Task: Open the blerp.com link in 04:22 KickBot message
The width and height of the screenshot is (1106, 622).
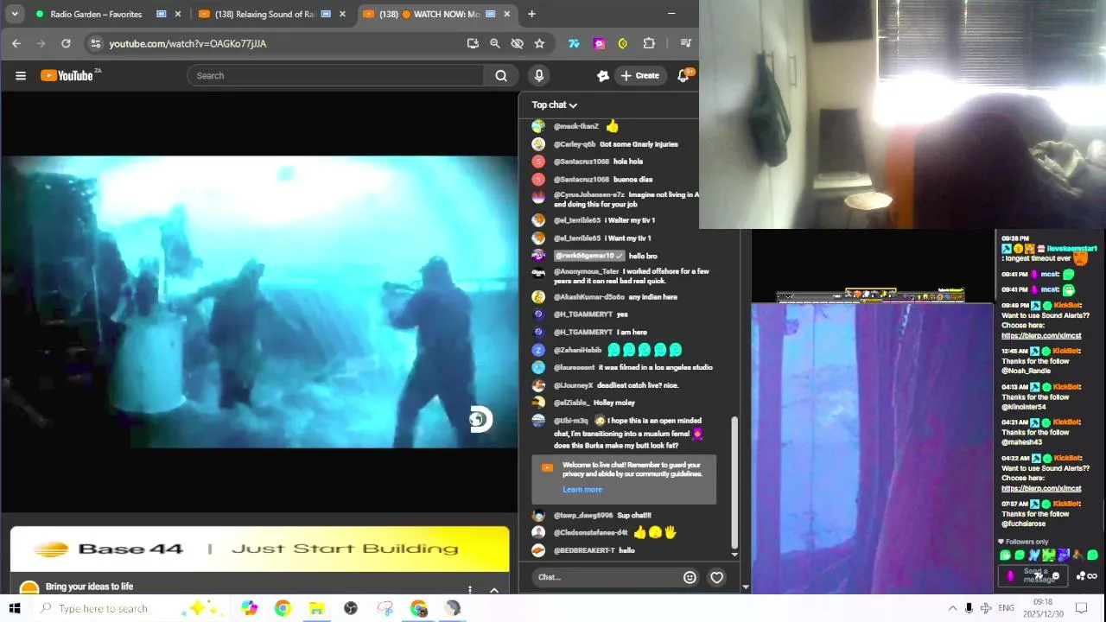Action: [1041, 489]
